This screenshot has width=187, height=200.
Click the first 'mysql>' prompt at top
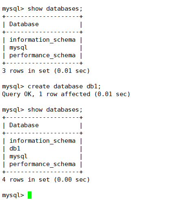[13, 9]
